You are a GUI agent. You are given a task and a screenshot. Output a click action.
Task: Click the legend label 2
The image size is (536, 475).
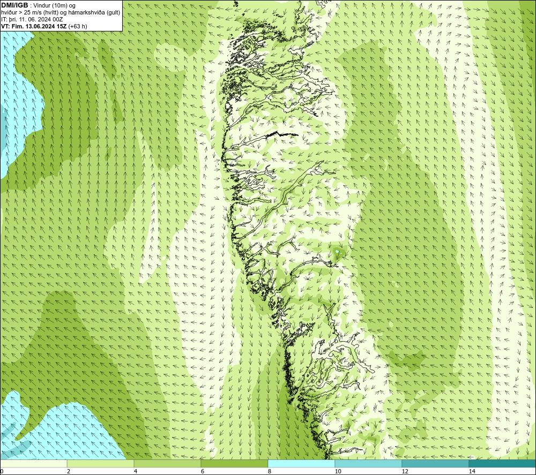coord(69,471)
